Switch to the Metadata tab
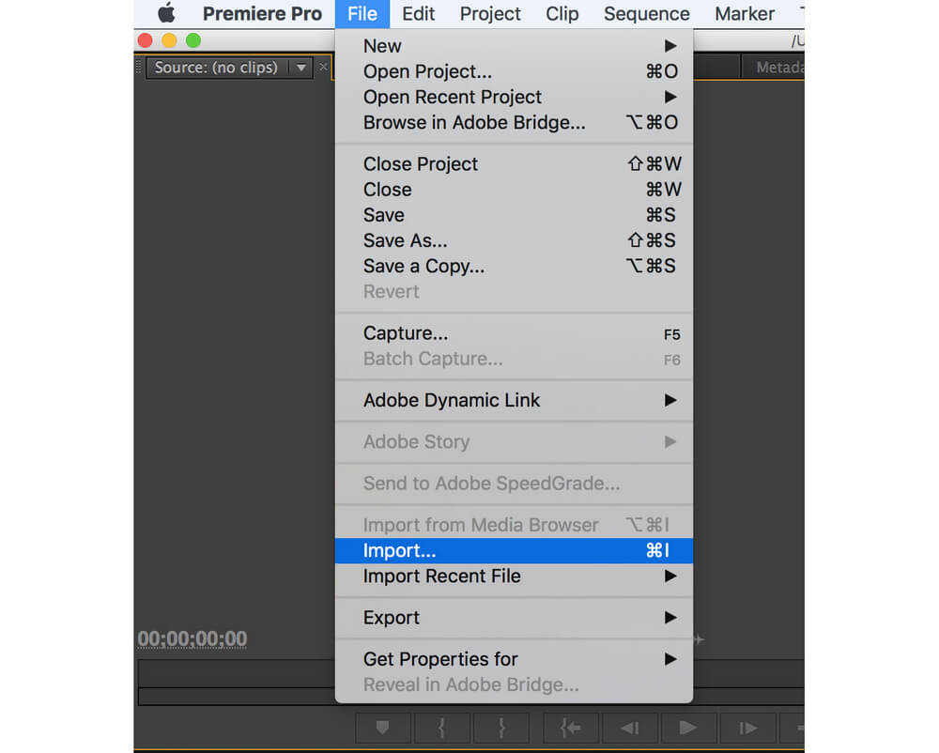939x753 pixels. 777,68
